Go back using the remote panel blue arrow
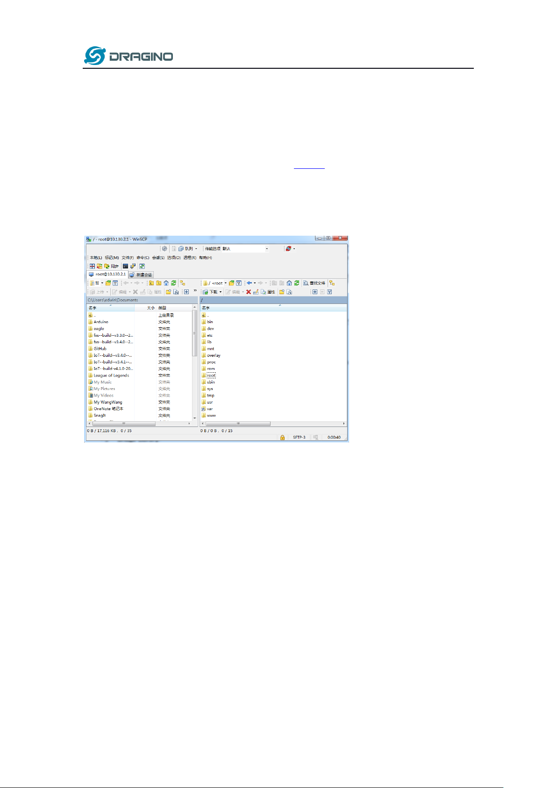Image resolution: width=557 pixels, height=788 pixels. coord(250,283)
